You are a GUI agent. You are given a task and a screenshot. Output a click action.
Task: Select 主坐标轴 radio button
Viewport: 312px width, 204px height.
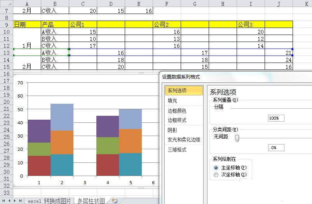pyautogui.click(x=216, y=168)
